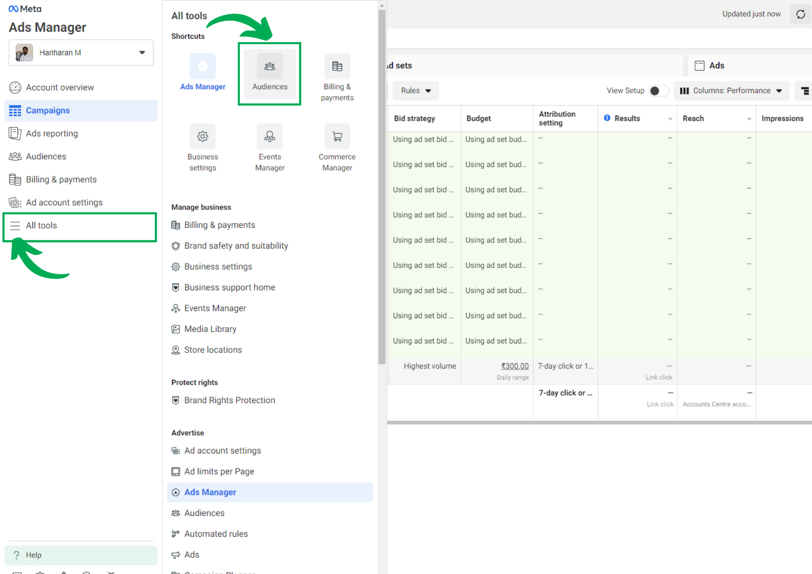Screen dimensions: 812x574
Task: Click the Help button
Action: click(81, 555)
